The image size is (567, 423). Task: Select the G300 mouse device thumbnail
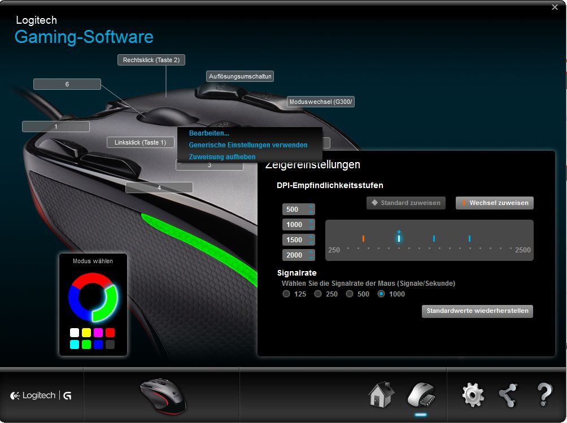coord(163,396)
